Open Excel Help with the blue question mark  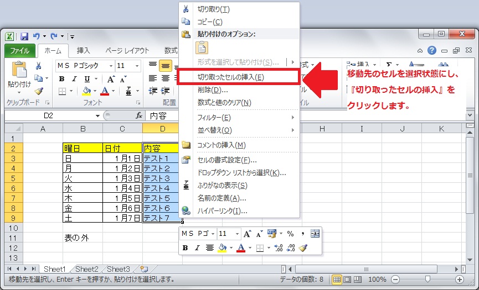click(431, 50)
